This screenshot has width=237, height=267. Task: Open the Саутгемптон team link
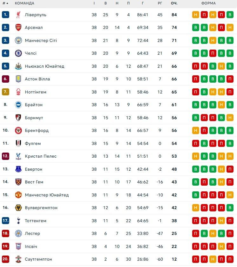point(38,259)
